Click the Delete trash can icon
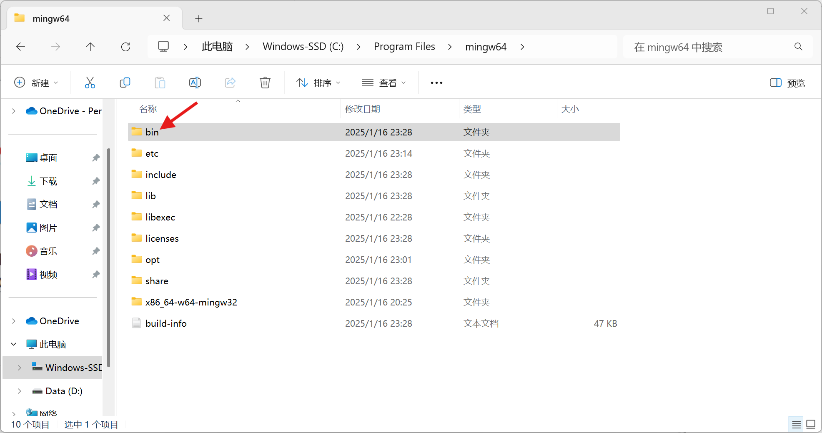The height and width of the screenshot is (433, 822). tap(265, 83)
